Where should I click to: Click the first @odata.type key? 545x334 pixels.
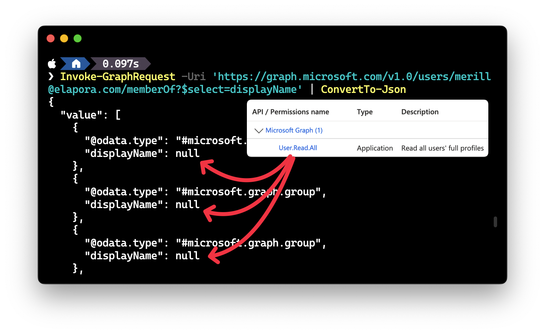(x=124, y=141)
